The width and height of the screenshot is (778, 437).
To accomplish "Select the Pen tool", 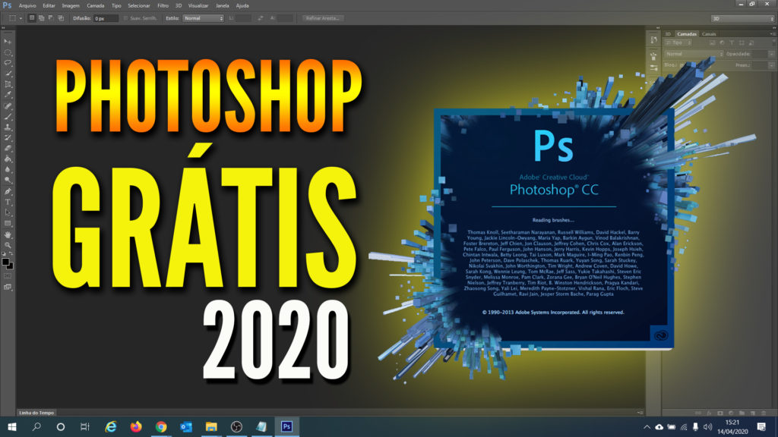I will (x=8, y=192).
